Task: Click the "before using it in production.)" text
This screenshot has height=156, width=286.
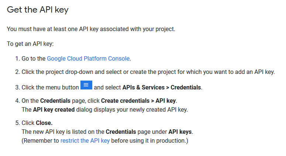Action: (149, 141)
